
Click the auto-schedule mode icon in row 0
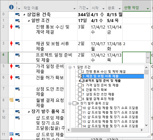click(x=18, y=15)
